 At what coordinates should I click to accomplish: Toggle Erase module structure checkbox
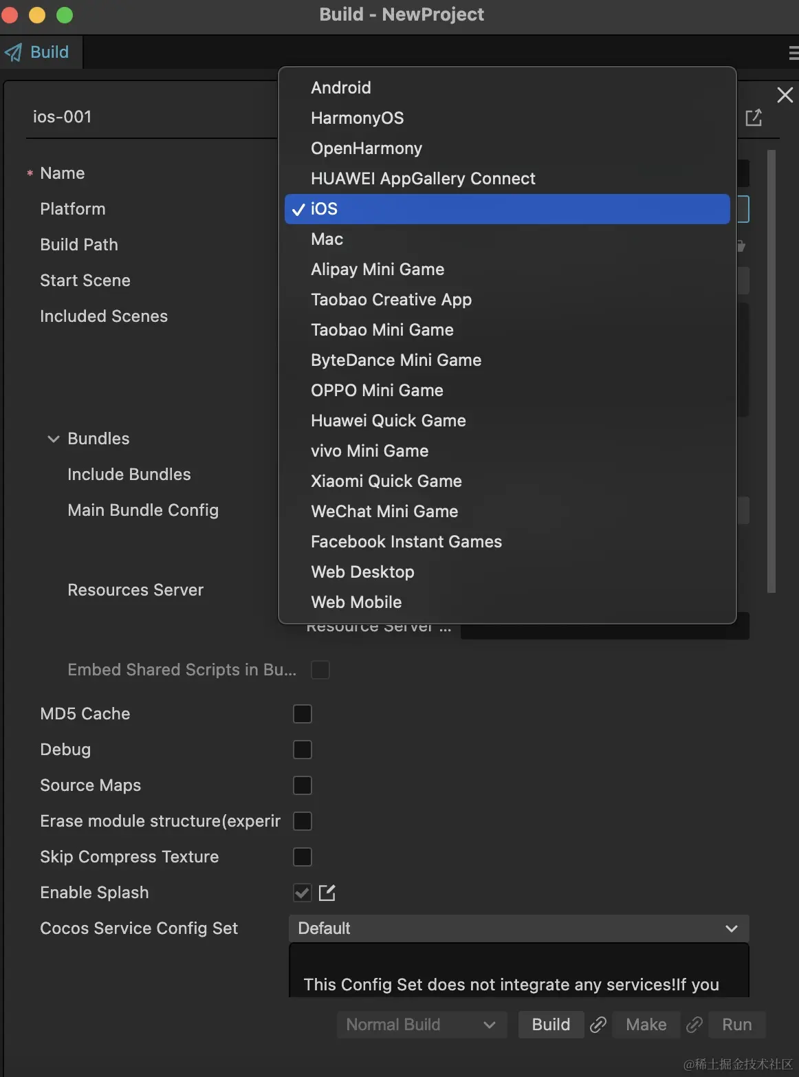303,821
